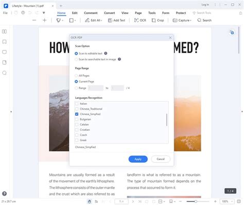Switch to the Convert tab

tap(109, 13)
